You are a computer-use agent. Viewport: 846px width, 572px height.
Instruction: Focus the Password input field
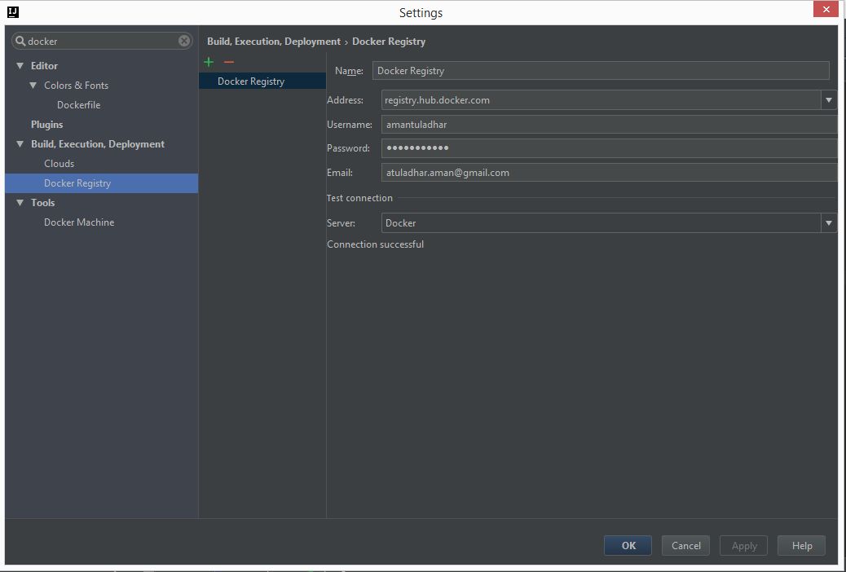(x=609, y=148)
